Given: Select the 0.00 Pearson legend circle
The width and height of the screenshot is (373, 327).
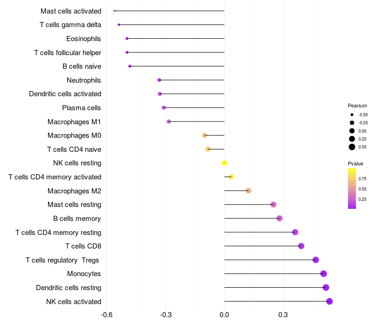Looking at the screenshot, I should (x=352, y=131).
